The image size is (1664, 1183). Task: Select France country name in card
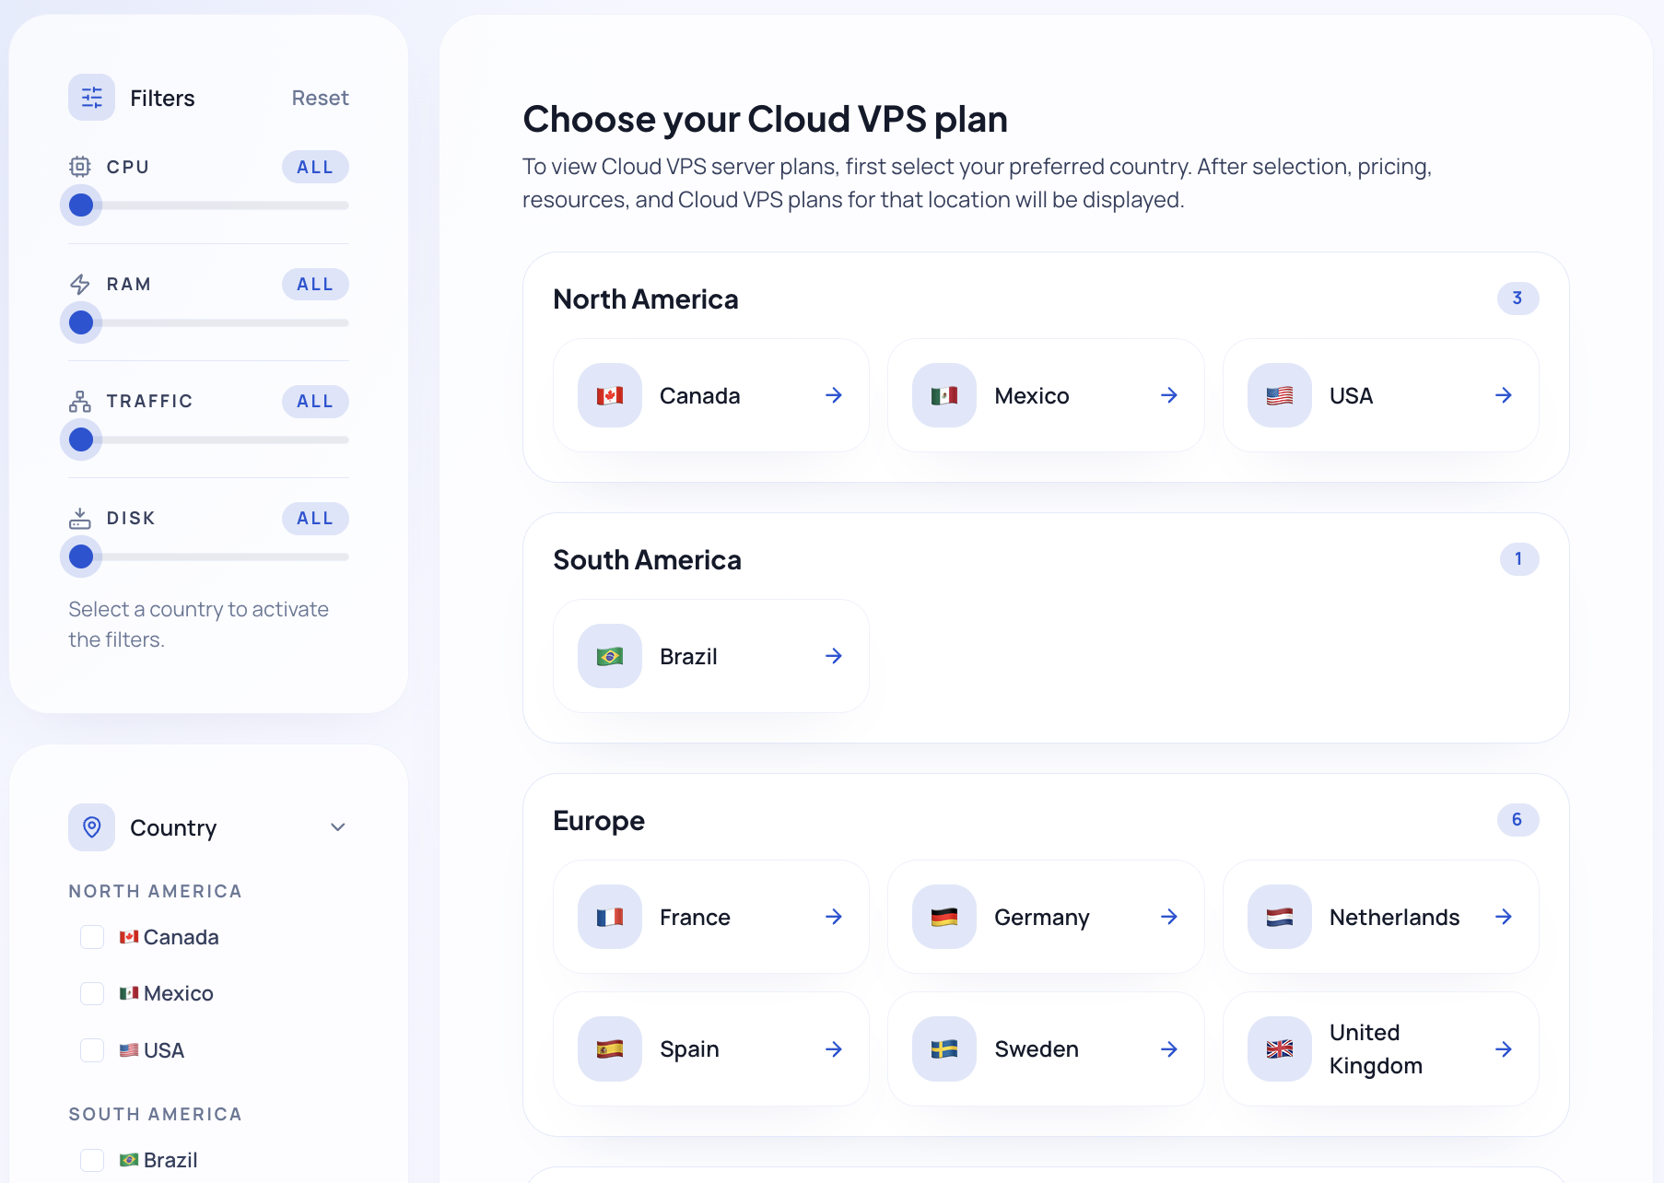pos(695,917)
